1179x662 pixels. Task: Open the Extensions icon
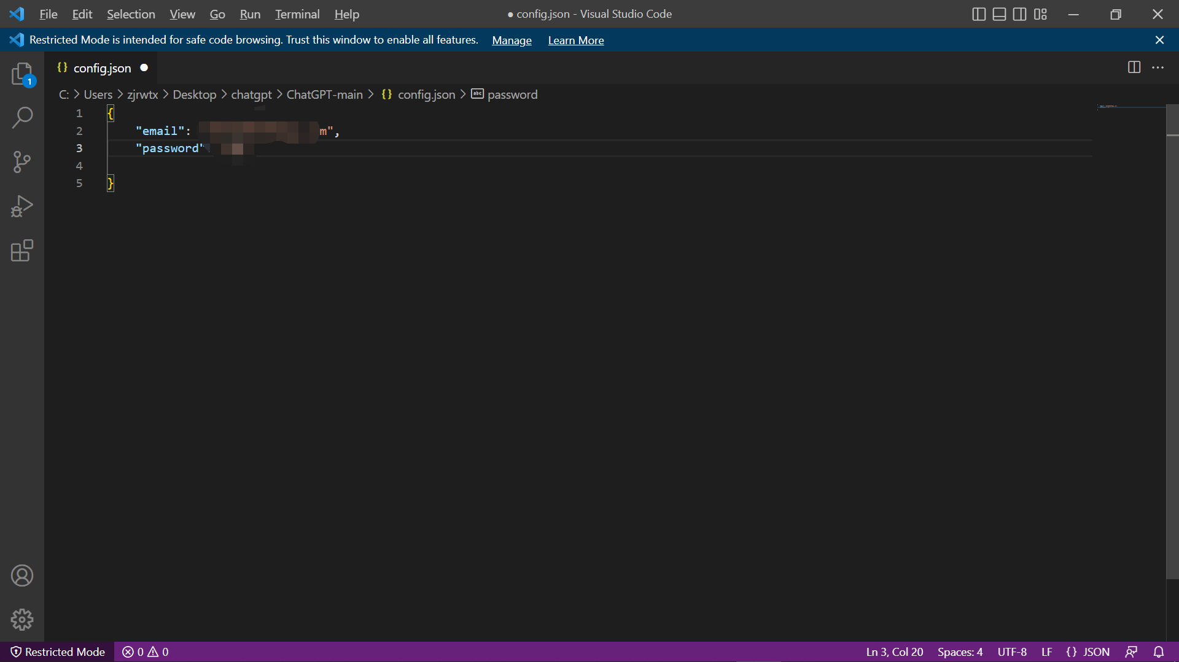22,251
